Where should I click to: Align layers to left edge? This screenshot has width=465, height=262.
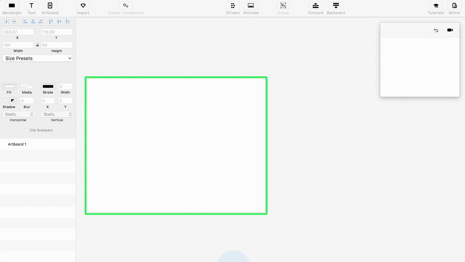click(25, 22)
